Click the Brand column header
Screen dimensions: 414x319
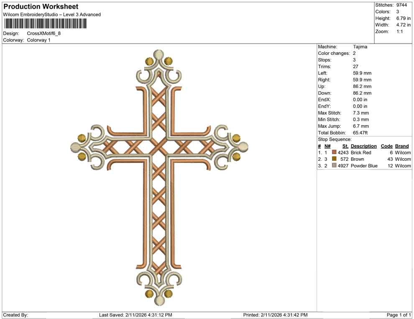coord(401,146)
